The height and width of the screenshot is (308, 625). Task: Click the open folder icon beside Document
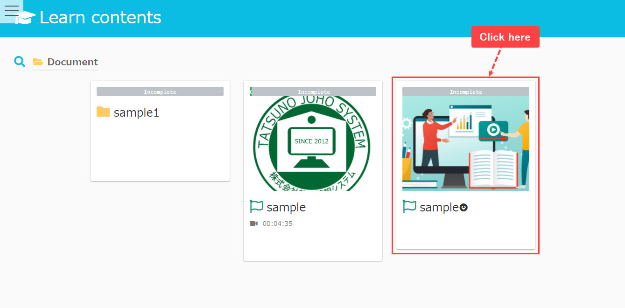38,62
